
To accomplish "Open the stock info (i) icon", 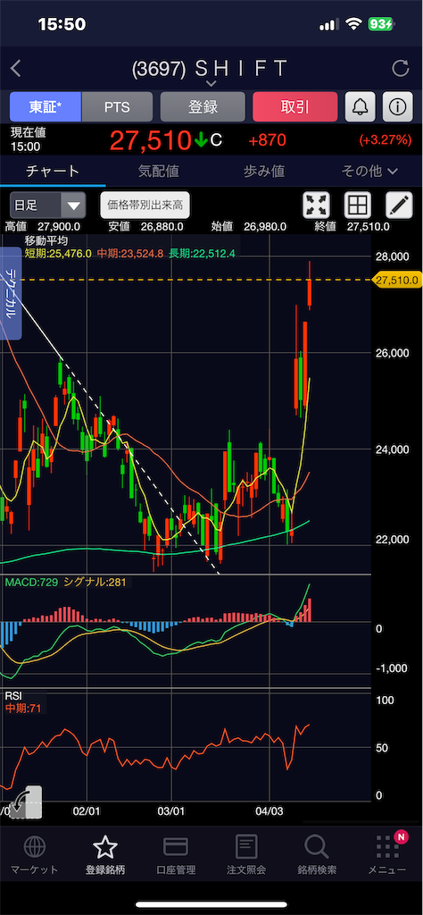I will point(397,107).
